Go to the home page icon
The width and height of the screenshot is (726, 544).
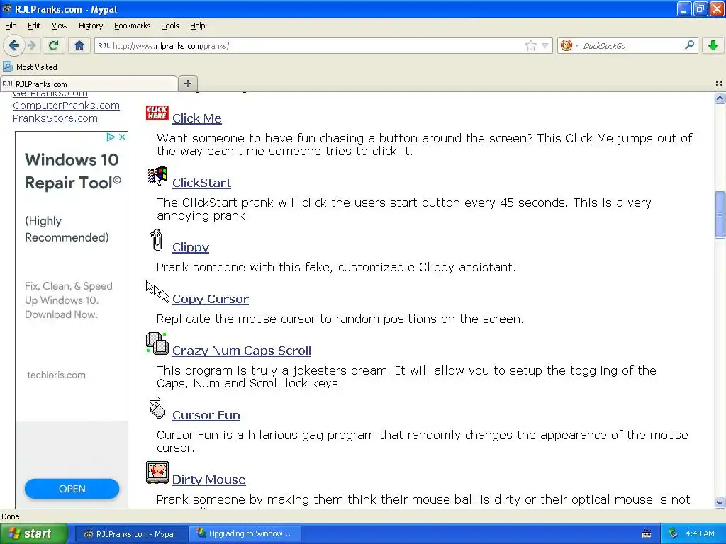click(x=79, y=45)
